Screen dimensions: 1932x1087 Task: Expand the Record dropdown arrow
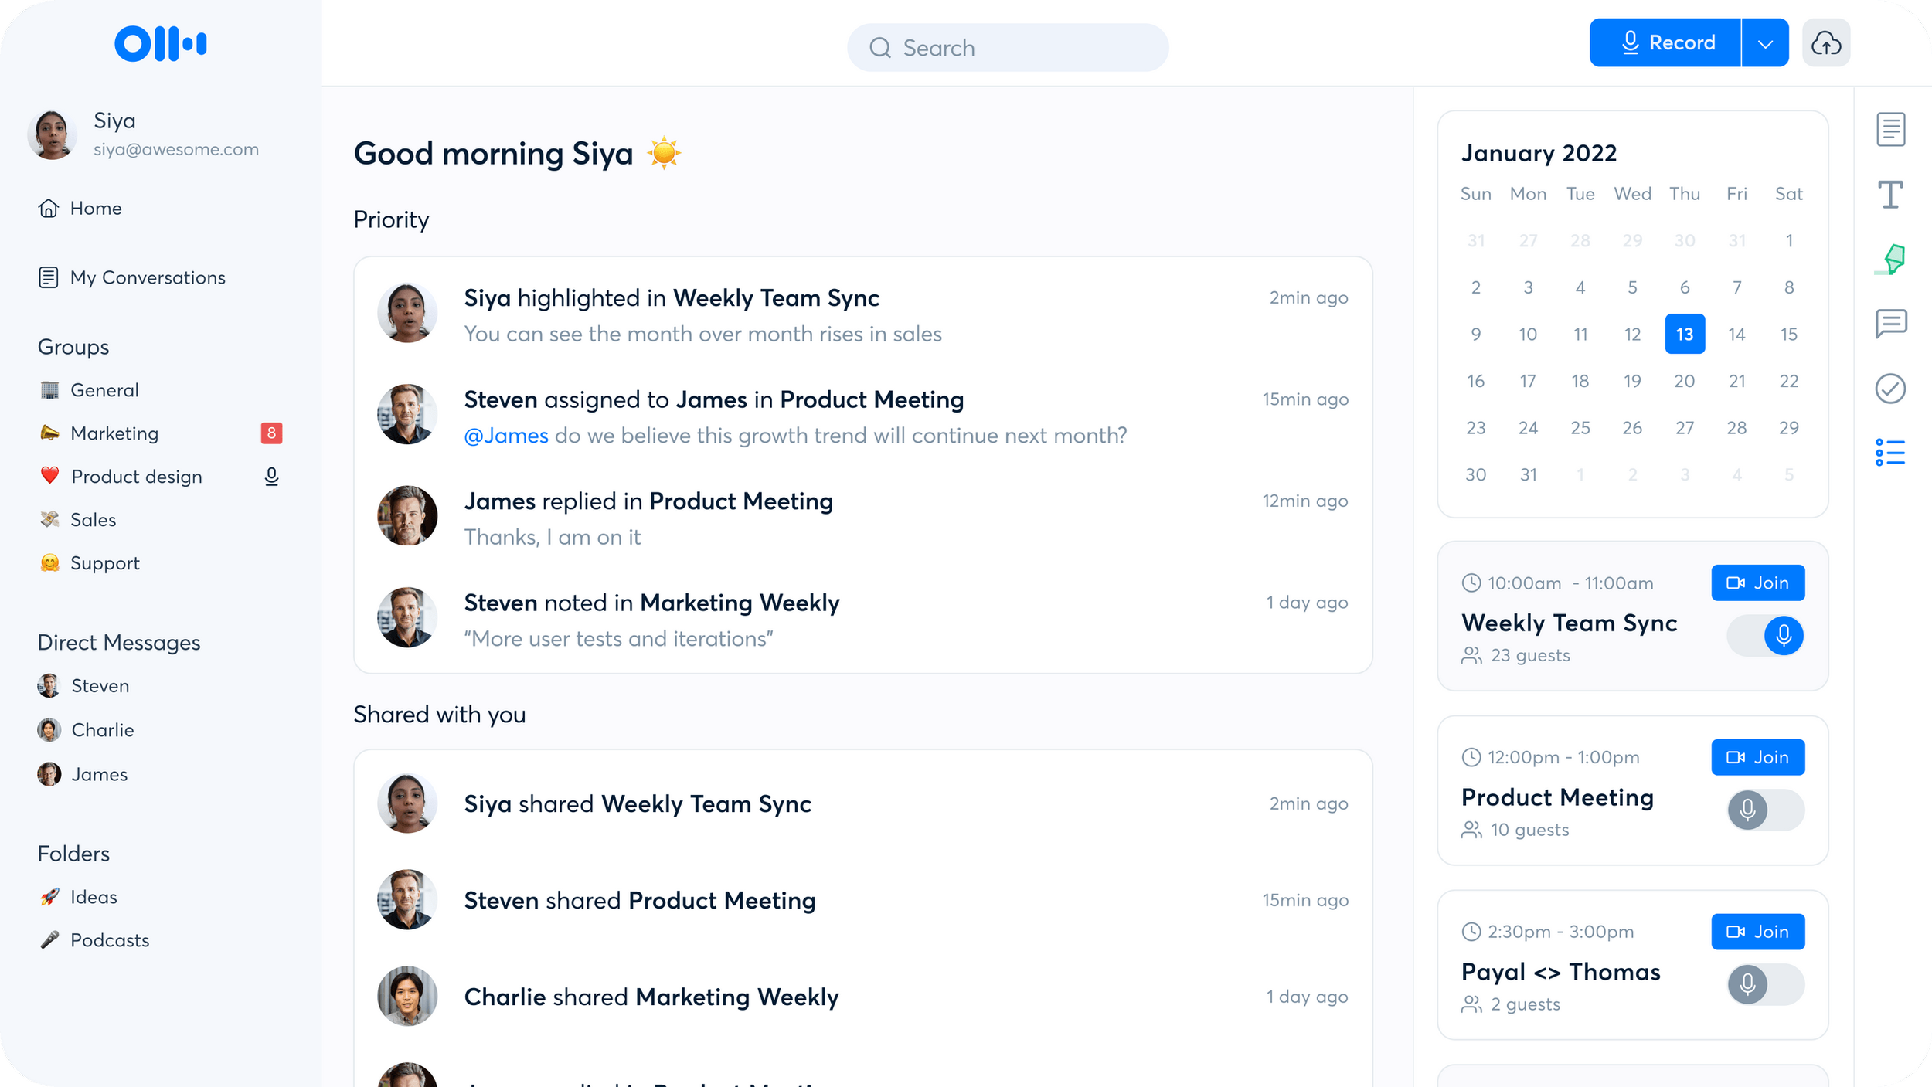pyautogui.click(x=1765, y=43)
